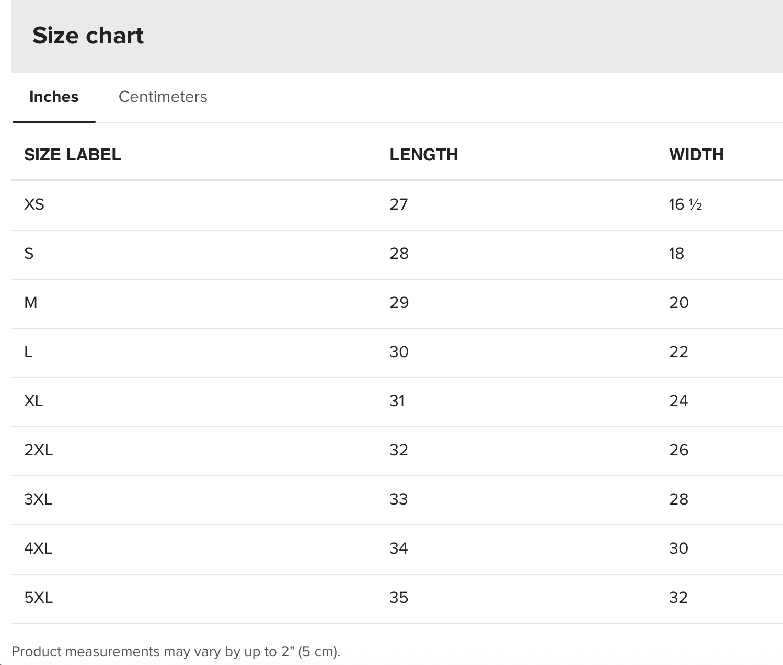This screenshot has height=665, width=783.
Task: Select the 3XL size row label
Action: point(38,499)
